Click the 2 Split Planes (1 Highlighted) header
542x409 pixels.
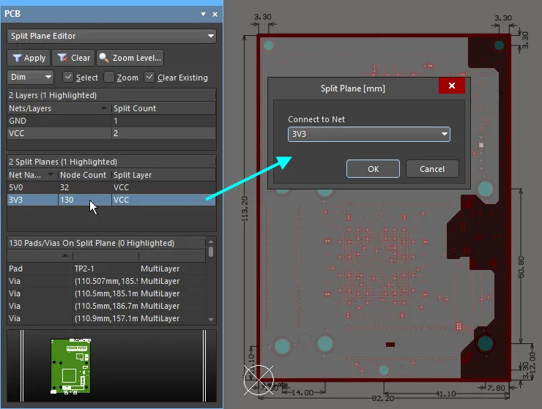pyautogui.click(x=111, y=162)
